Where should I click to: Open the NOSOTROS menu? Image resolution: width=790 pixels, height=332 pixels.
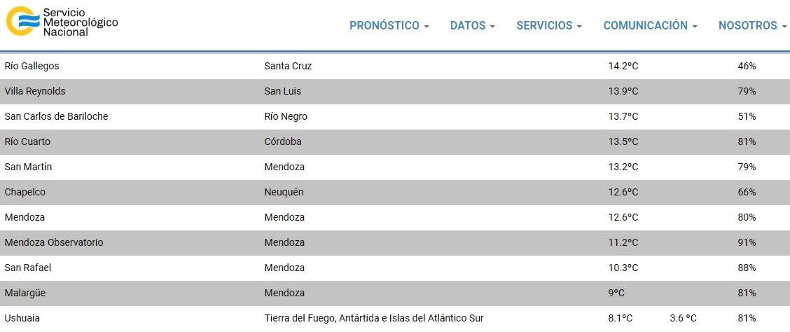point(752,26)
